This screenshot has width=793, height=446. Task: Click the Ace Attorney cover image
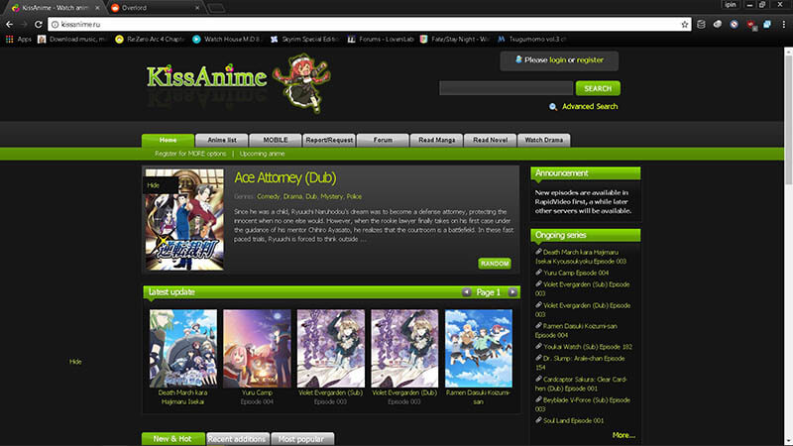click(184, 219)
